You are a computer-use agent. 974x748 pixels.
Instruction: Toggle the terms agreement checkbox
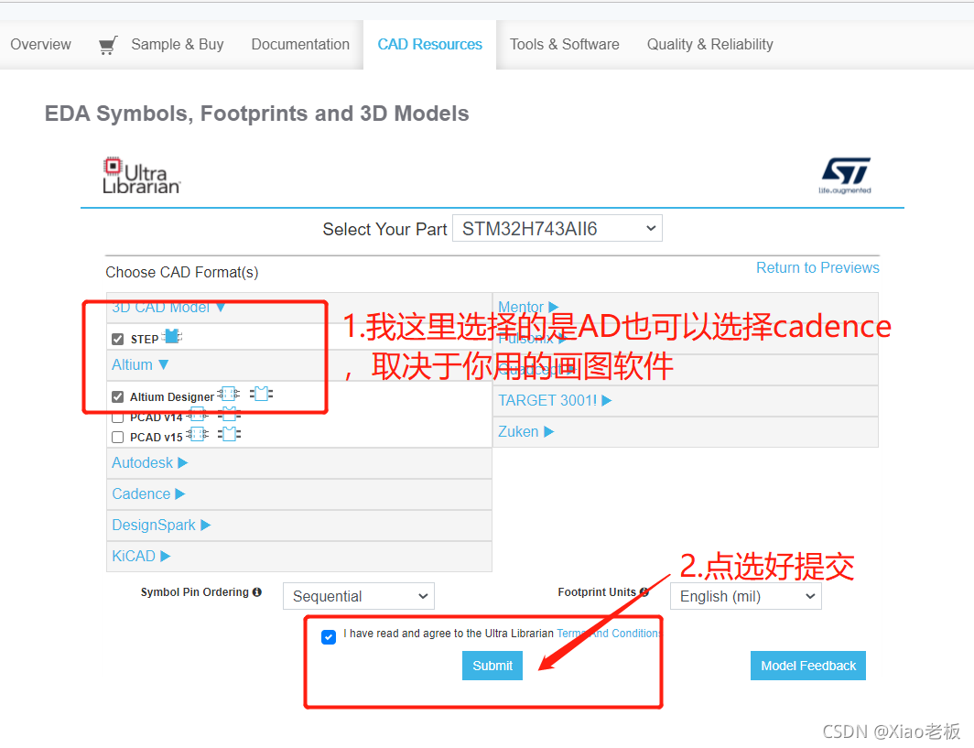[x=329, y=637]
